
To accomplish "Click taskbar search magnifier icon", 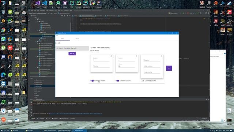I will click(x=5, y=131).
